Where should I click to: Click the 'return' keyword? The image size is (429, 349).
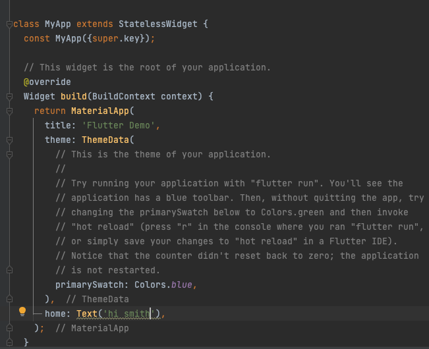(50, 111)
